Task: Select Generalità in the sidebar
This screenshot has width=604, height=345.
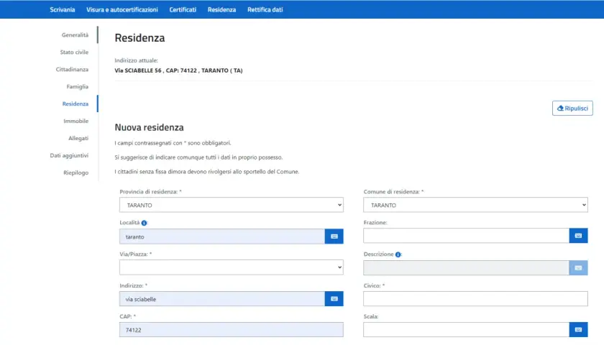Action: point(75,35)
